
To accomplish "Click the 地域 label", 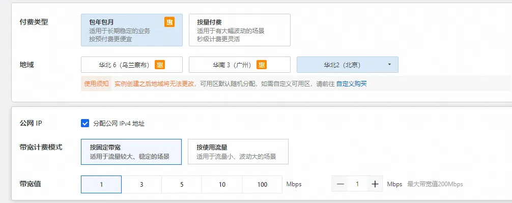I will point(27,65).
